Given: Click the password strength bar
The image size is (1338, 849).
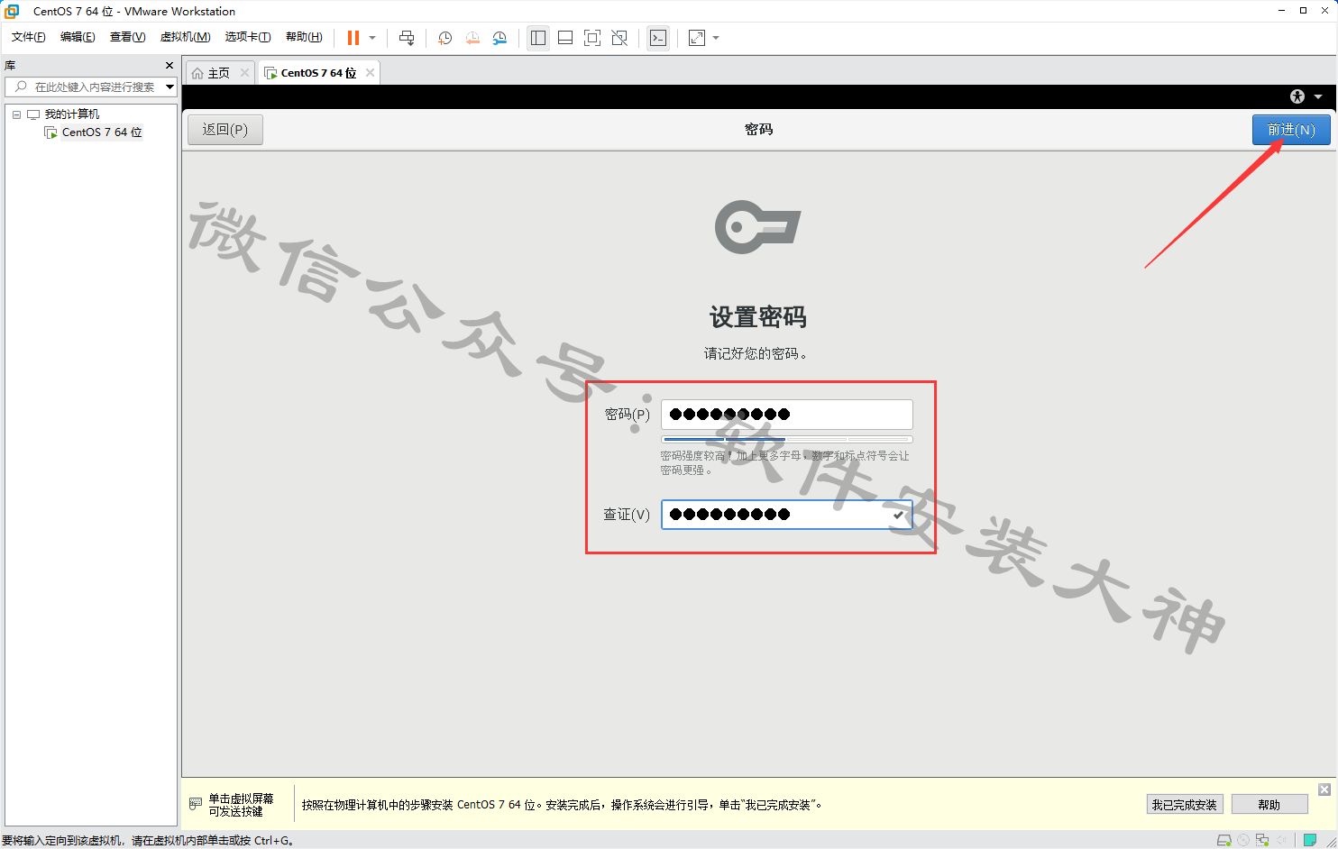Looking at the screenshot, I should [787, 440].
